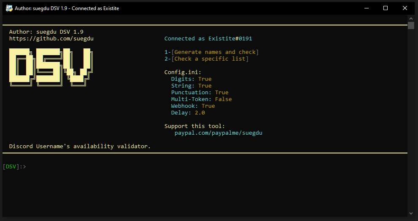Image resolution: width=418 pixels, height=221 pixels.
Task: Select option 1 Generate names and check
Action: (x=211, y=52)
